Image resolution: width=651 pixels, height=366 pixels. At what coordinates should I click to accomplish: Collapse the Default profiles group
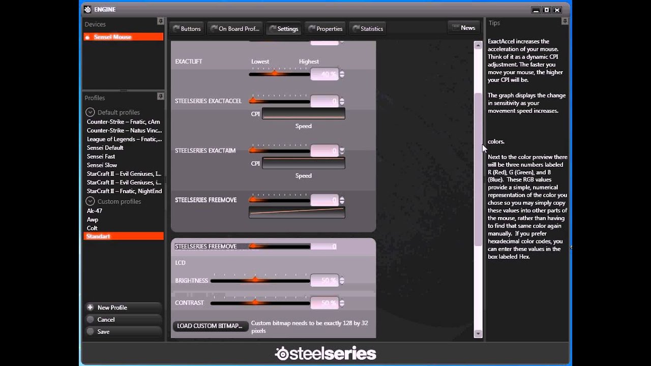[x=90, y=112]
